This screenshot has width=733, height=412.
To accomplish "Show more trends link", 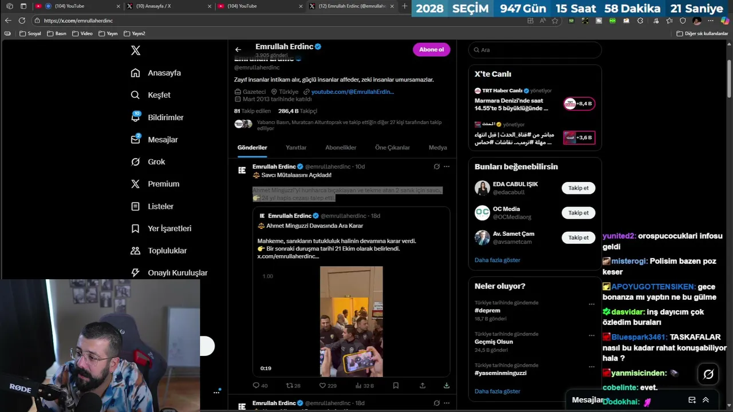I will [x=497, y=391].
